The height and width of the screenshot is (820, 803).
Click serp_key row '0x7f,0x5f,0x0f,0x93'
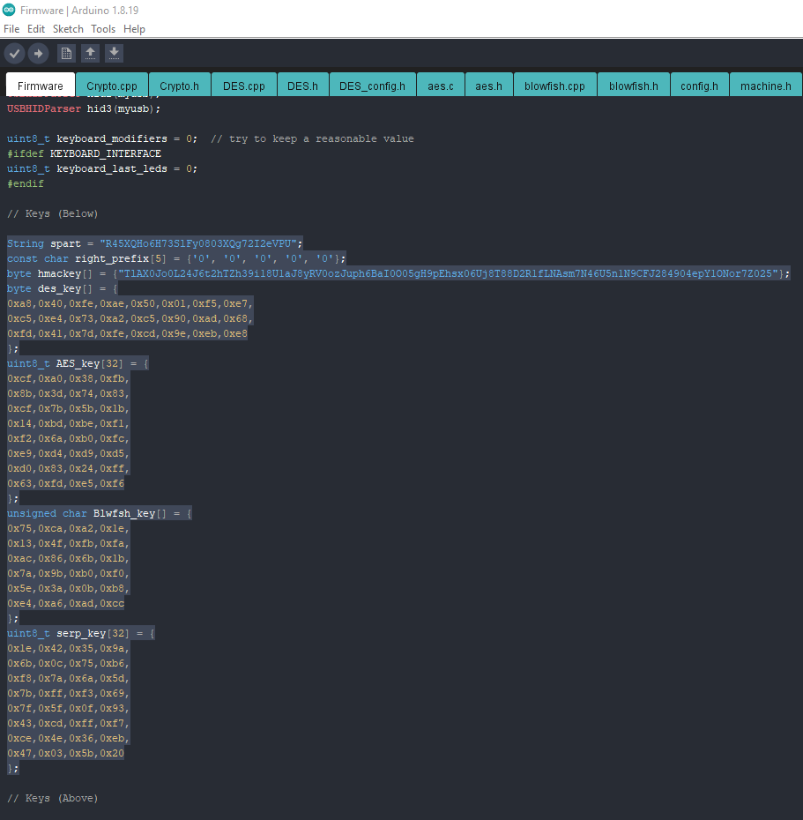click(x=68, y=709)
